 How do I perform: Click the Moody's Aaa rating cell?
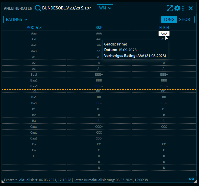point(34,33)
